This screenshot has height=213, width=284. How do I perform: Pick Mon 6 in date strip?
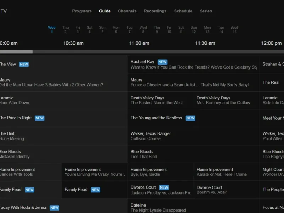(116, 29)
